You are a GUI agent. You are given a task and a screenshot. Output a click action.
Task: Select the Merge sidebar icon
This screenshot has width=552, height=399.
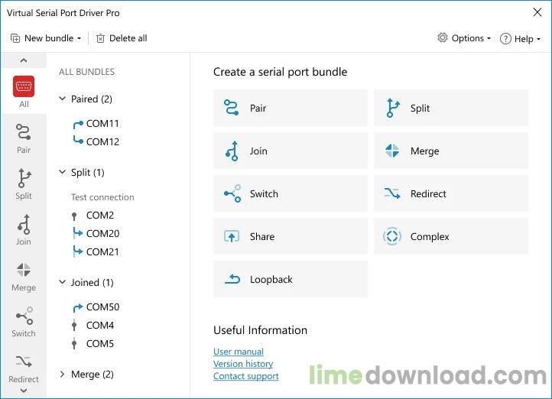tap(24, 270)
